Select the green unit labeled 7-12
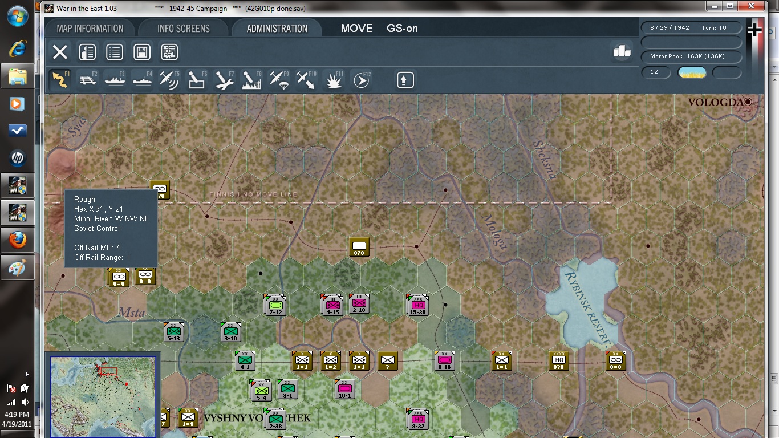This screenshot has height=438, width=779. click(x=275, y=305)
